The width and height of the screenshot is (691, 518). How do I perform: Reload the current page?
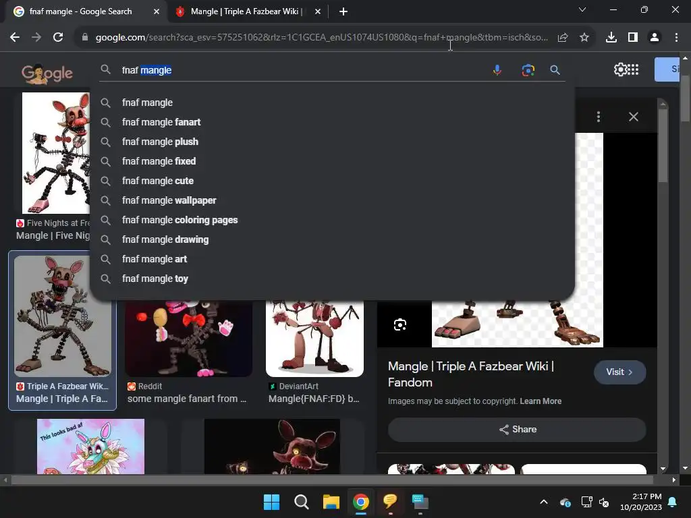(58, 38)
